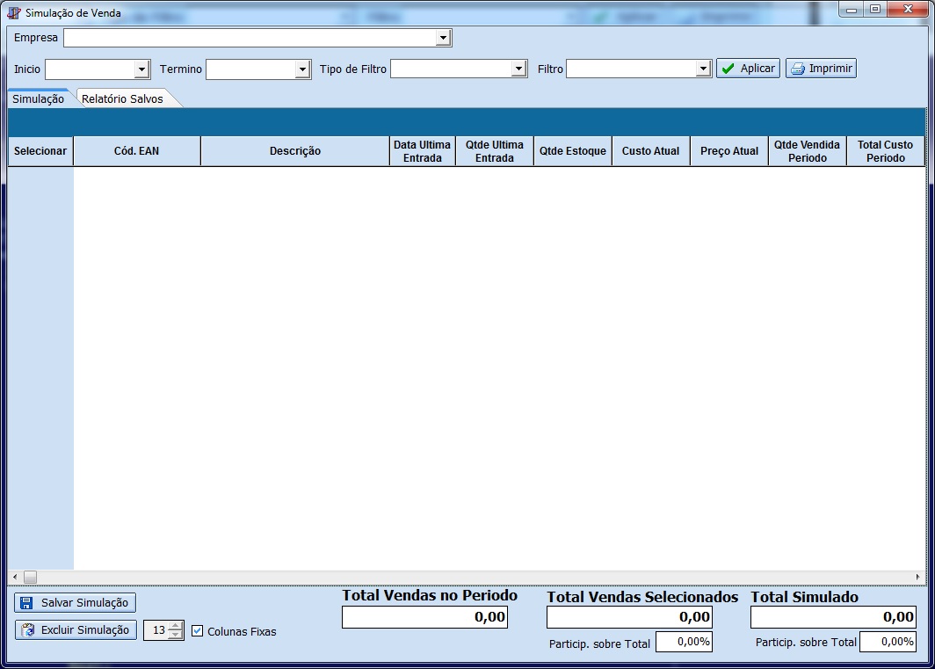Click the printer Imprimir button
The image size is (935, 669).
(x=821, y=69)
